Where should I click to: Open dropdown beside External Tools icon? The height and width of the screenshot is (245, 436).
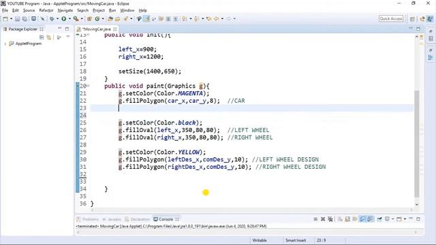pos(82,18)
